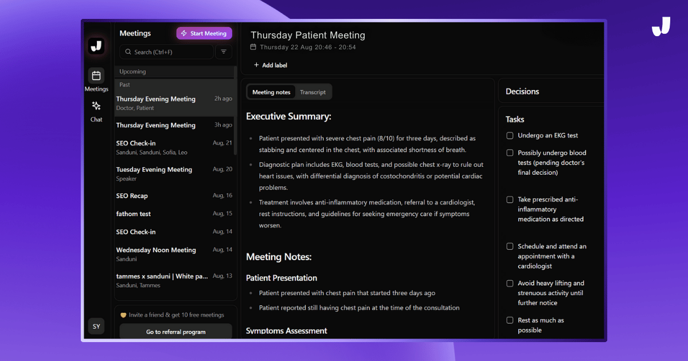Click the Tasks panel heading
The image size is (688, 361).
[515, 119]
